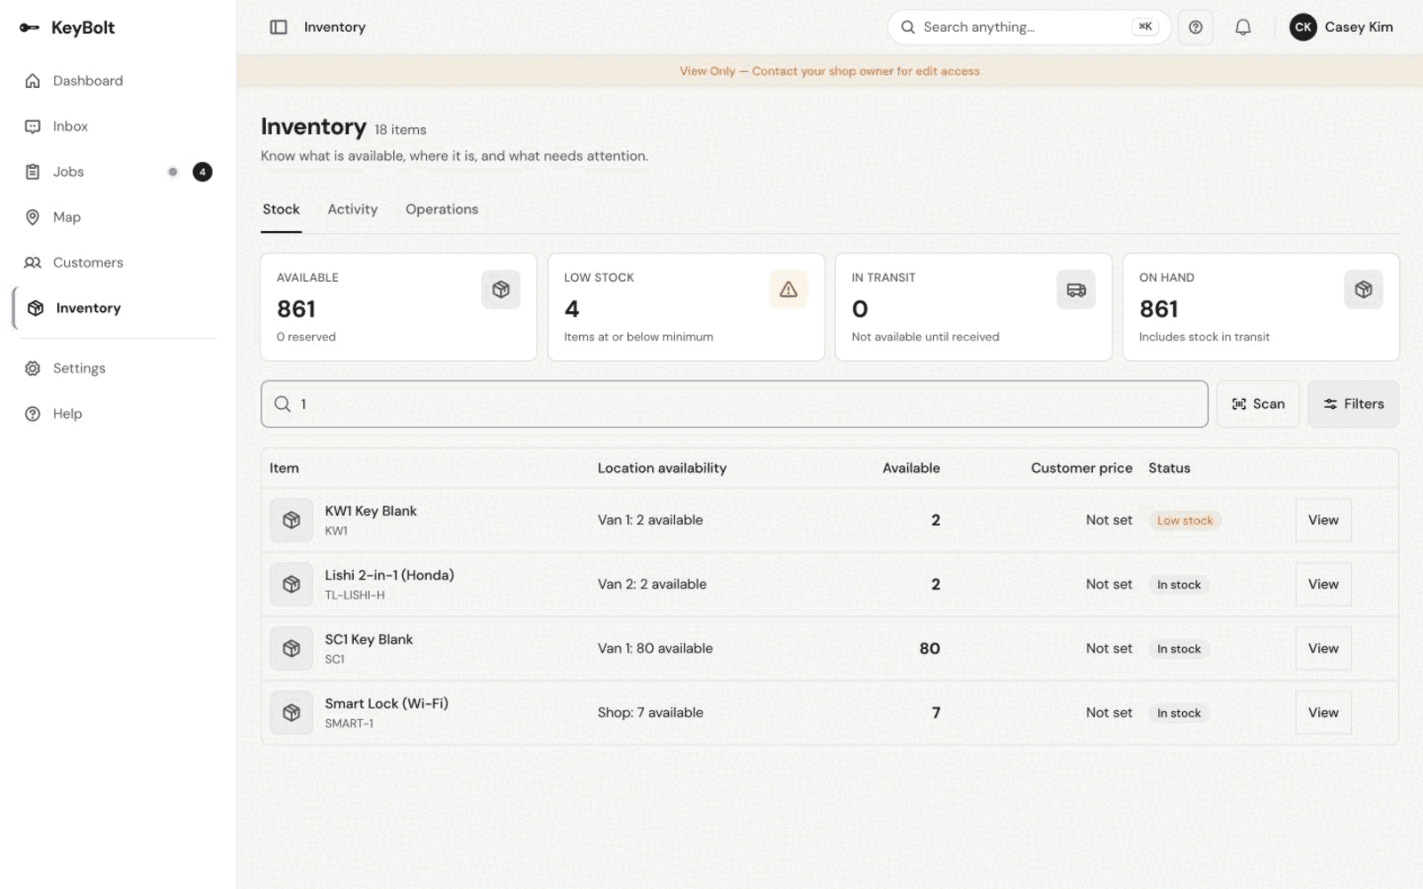
Task: View the Lishi 2-in-1 (Honda) item
Action: (1323, 584)
